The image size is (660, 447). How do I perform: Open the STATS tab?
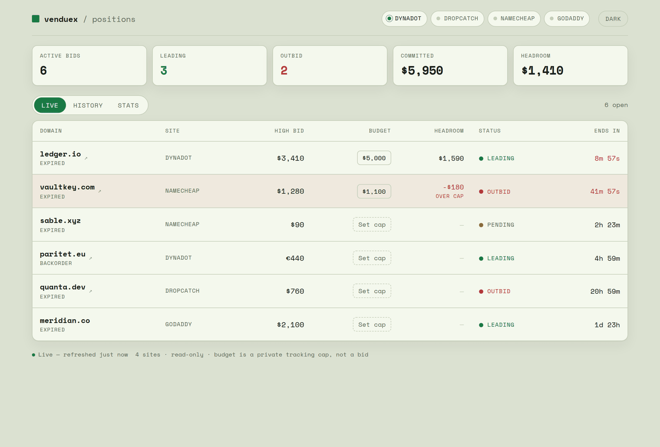(128, 105)
